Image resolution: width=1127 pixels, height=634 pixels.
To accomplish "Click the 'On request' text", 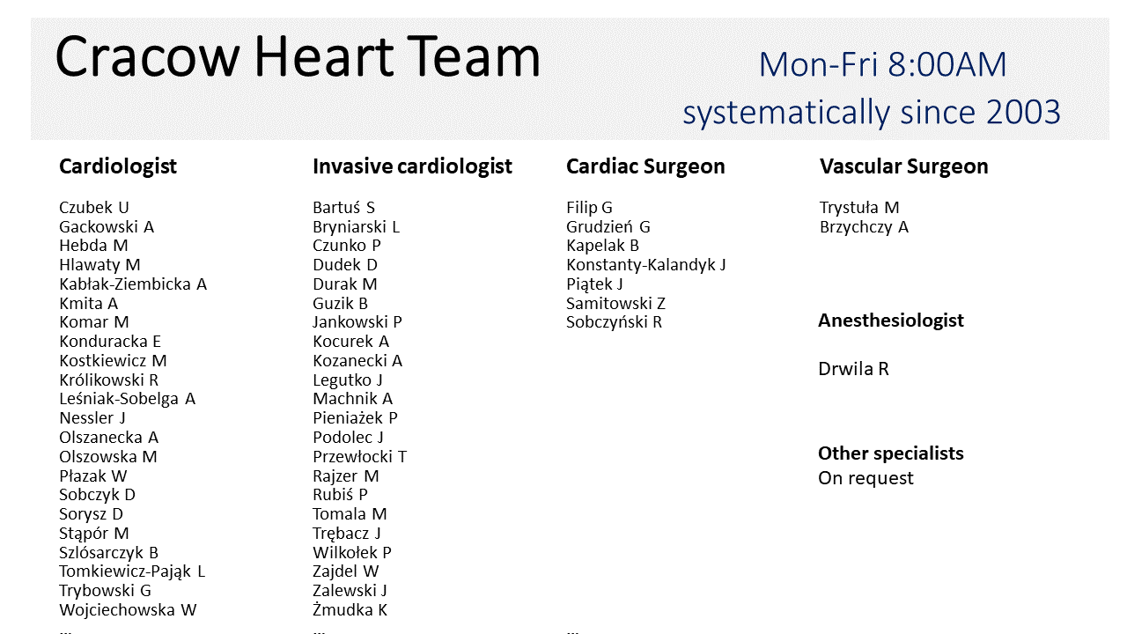I will point(866,478).
